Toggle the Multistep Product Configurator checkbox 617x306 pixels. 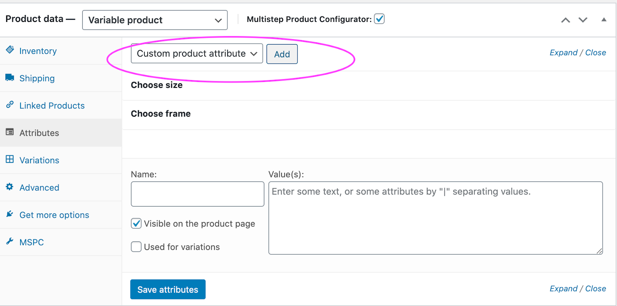click(379, 19)
